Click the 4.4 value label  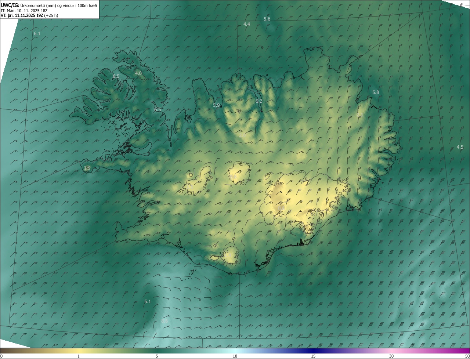tap(247, 24)
